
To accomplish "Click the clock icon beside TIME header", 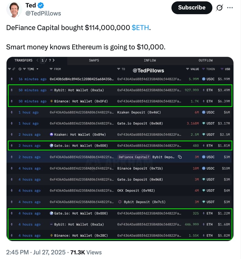I will point(20,69).
